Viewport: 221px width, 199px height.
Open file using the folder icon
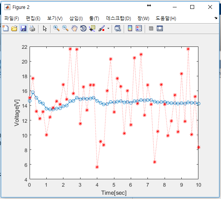[x=14, y=29]
